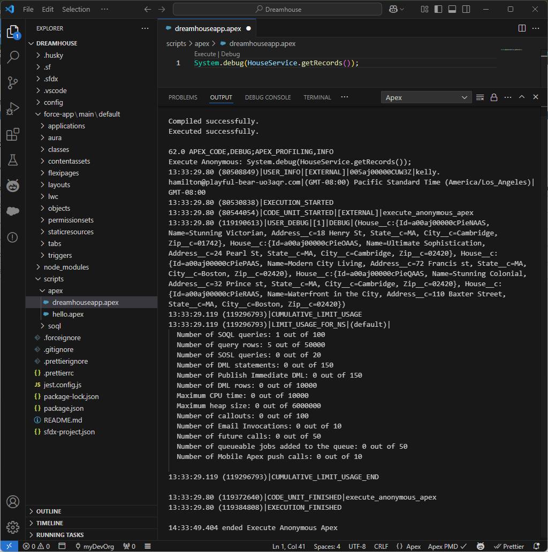Click Debug code lens link
The width and height of the screenshot is (548, 552).
click(x=230, y=54)
